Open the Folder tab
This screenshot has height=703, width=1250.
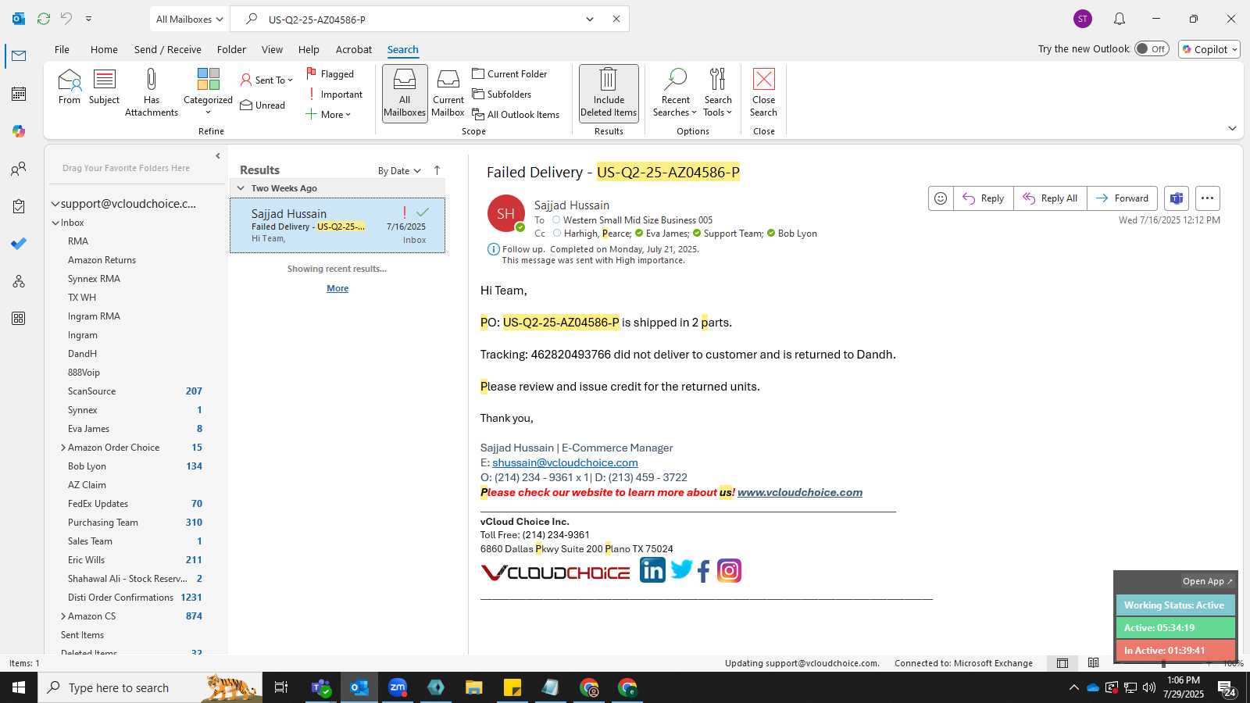[x=231, y=49]
